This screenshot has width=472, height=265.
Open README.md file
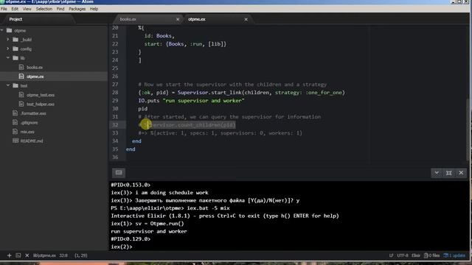pos(32,141)
